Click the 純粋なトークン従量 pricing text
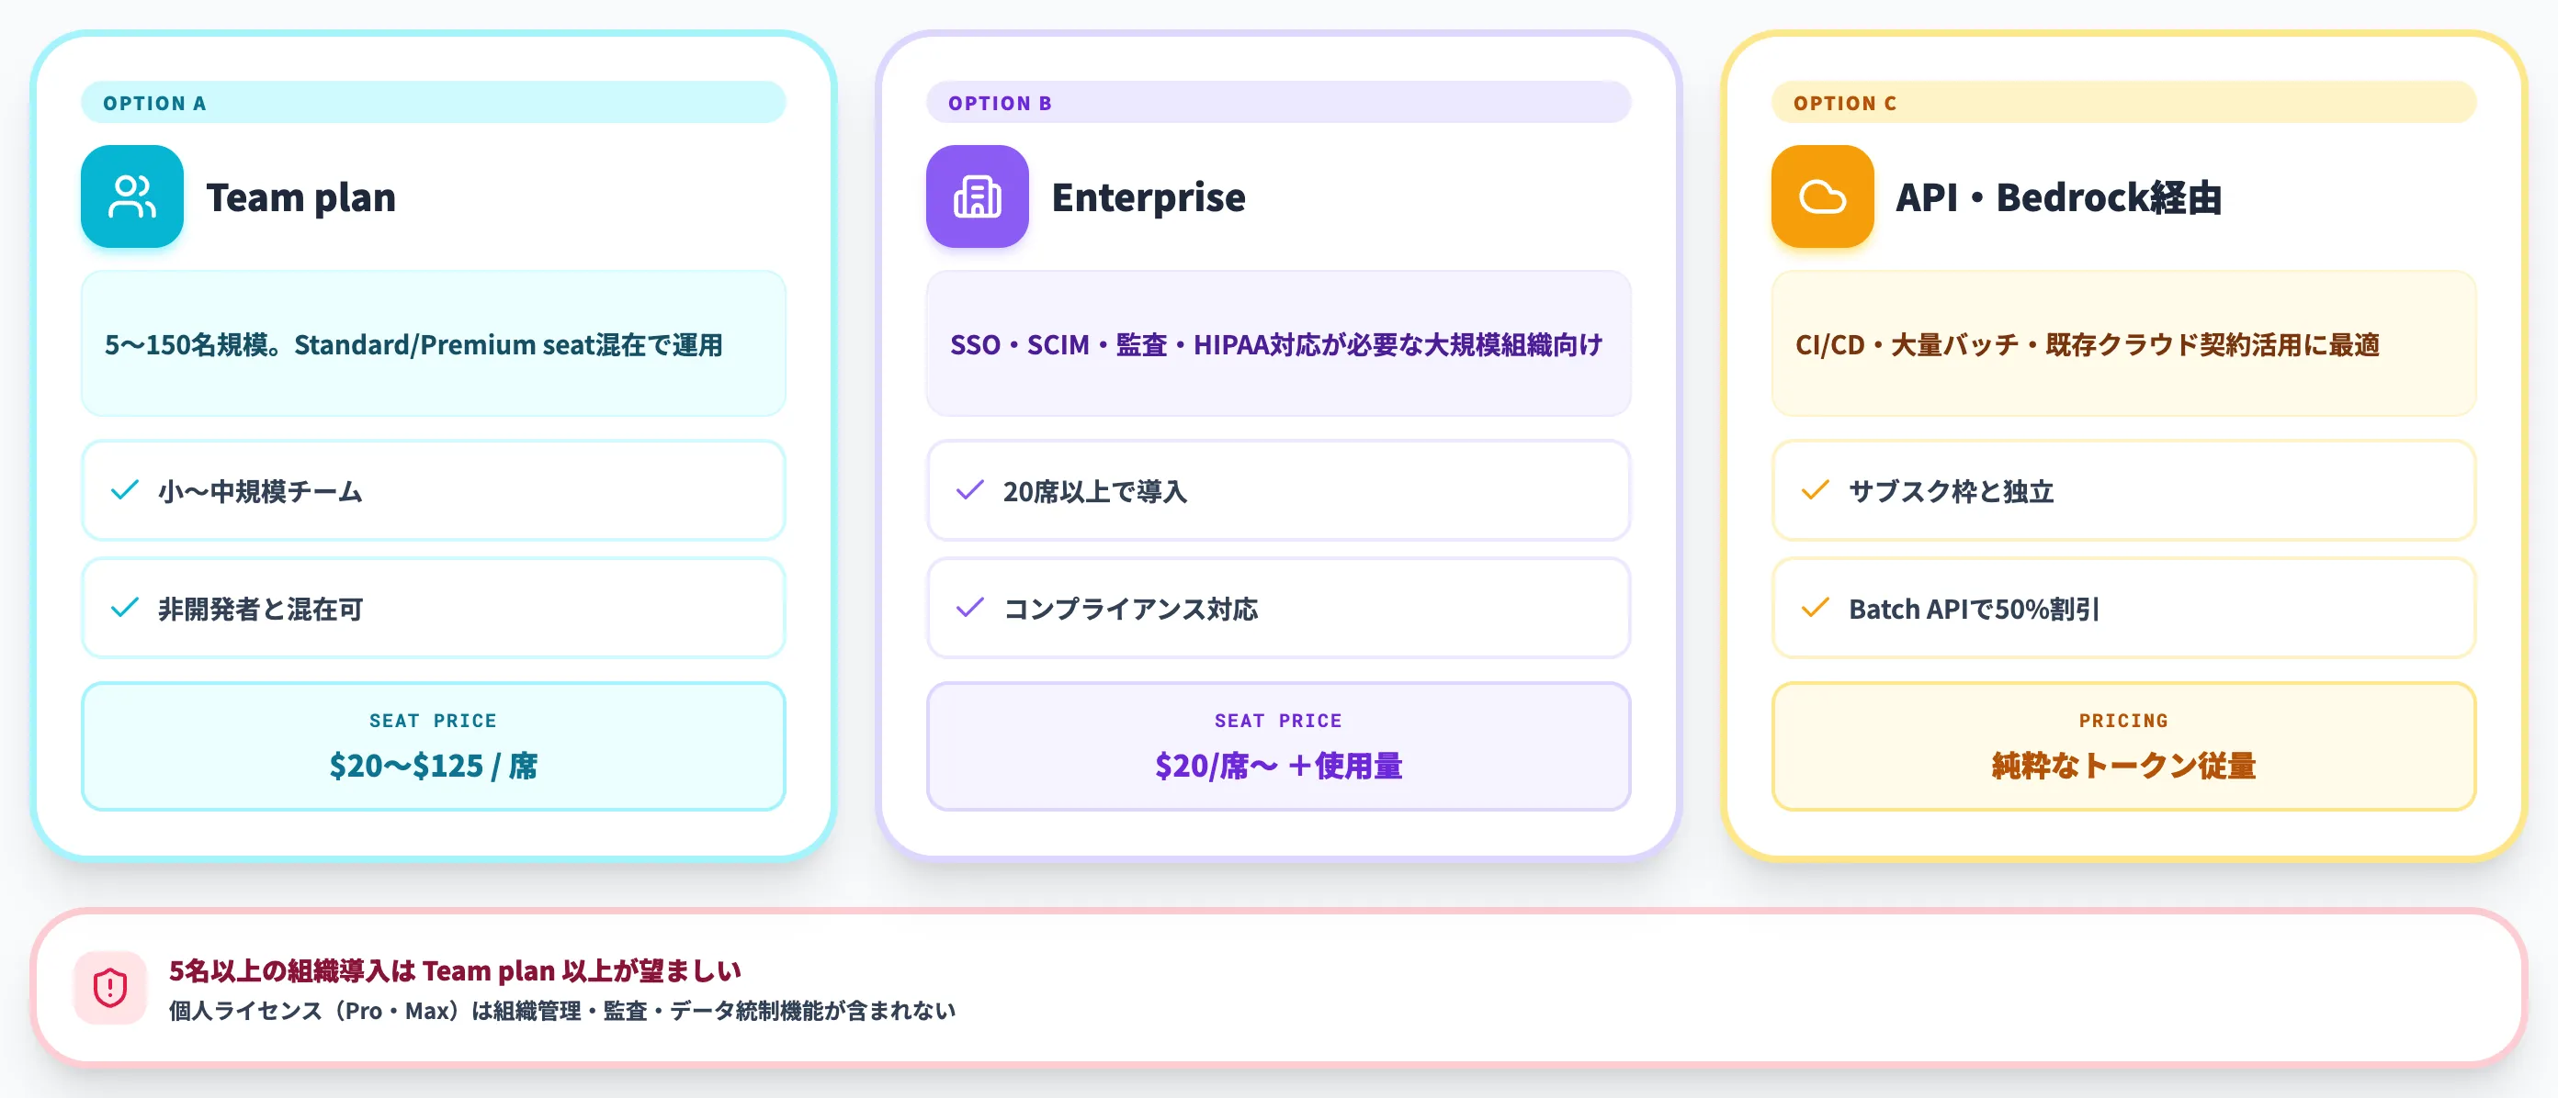The height and width of the screenshot is (1098, 2558). [x=2123, y=766]
